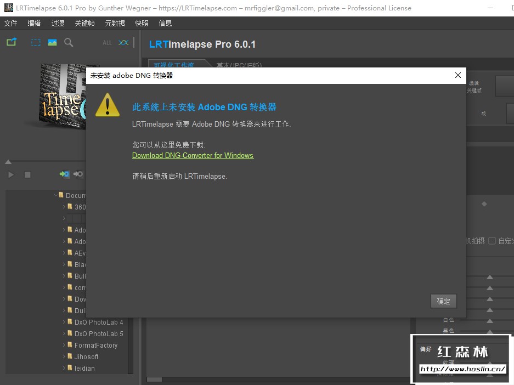
Task: Click the preview timeline position marker
Action: [8, 162]
